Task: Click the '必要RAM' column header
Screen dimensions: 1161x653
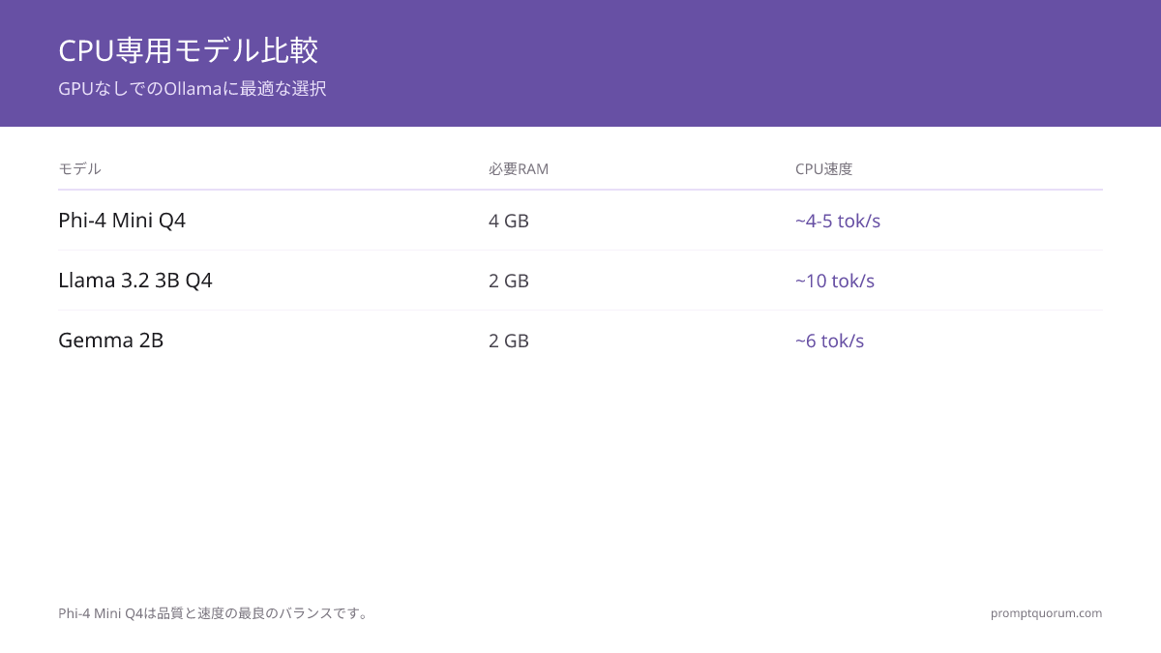Action: [519, 169]
